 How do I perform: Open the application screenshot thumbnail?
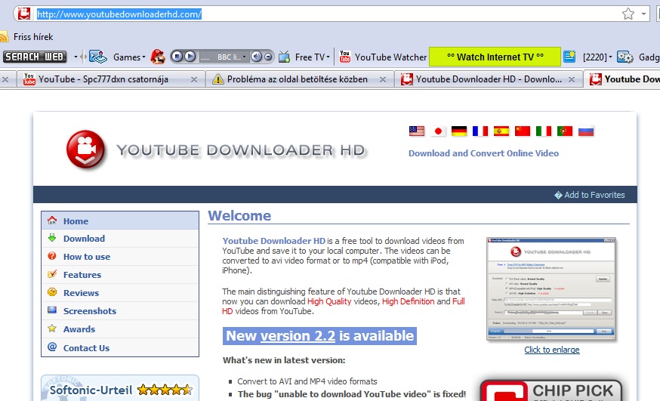tap(551, 289)
